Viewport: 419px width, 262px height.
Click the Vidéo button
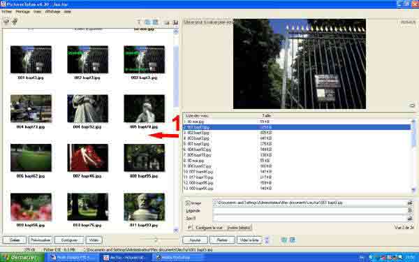pyautogui.click(x=94, y=240)
